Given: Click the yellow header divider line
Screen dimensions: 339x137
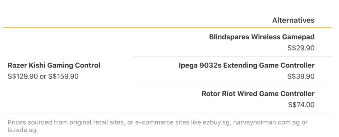Looking at the screenshot, I should coord(167,28).
